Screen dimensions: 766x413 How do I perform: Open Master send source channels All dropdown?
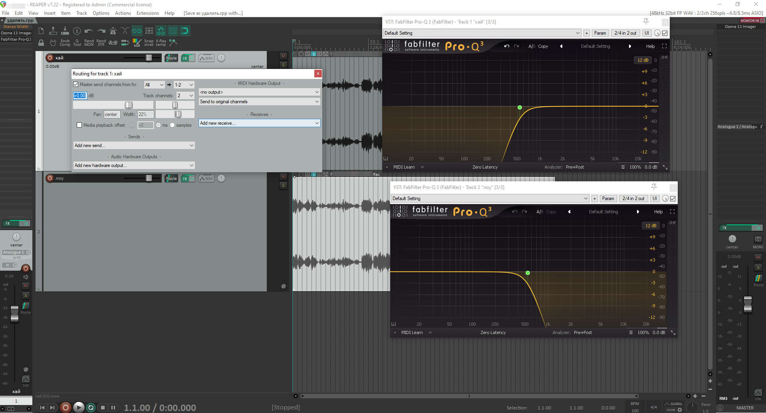(x=154, y=85)
